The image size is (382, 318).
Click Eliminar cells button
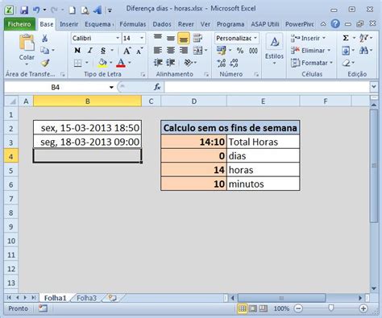[x=310, y=51]
